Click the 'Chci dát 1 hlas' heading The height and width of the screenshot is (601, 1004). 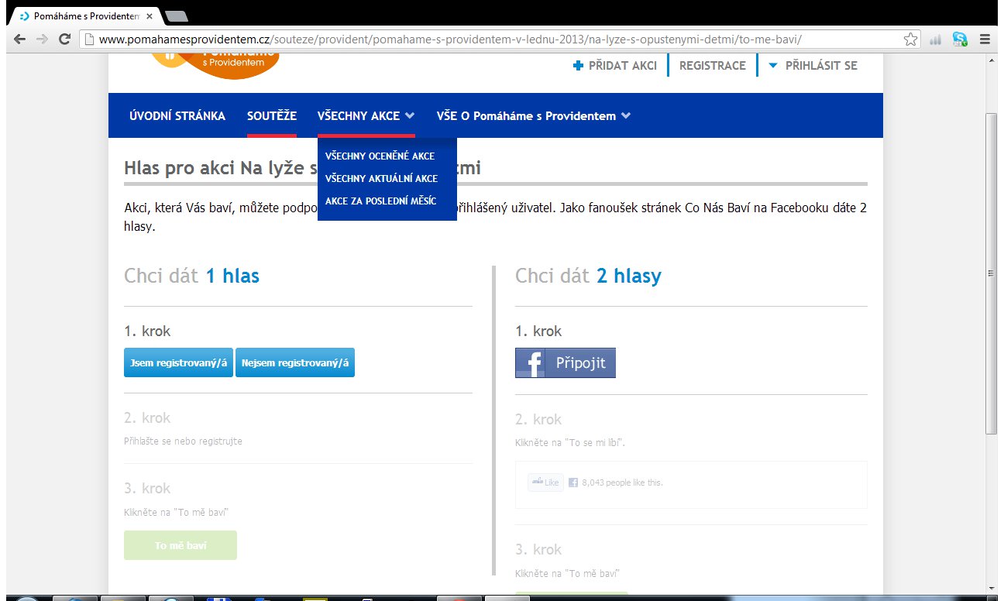pos(192,276)
